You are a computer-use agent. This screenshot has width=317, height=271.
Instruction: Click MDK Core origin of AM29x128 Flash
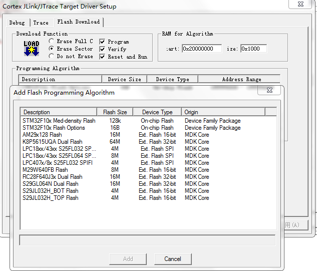pos(197,135)
